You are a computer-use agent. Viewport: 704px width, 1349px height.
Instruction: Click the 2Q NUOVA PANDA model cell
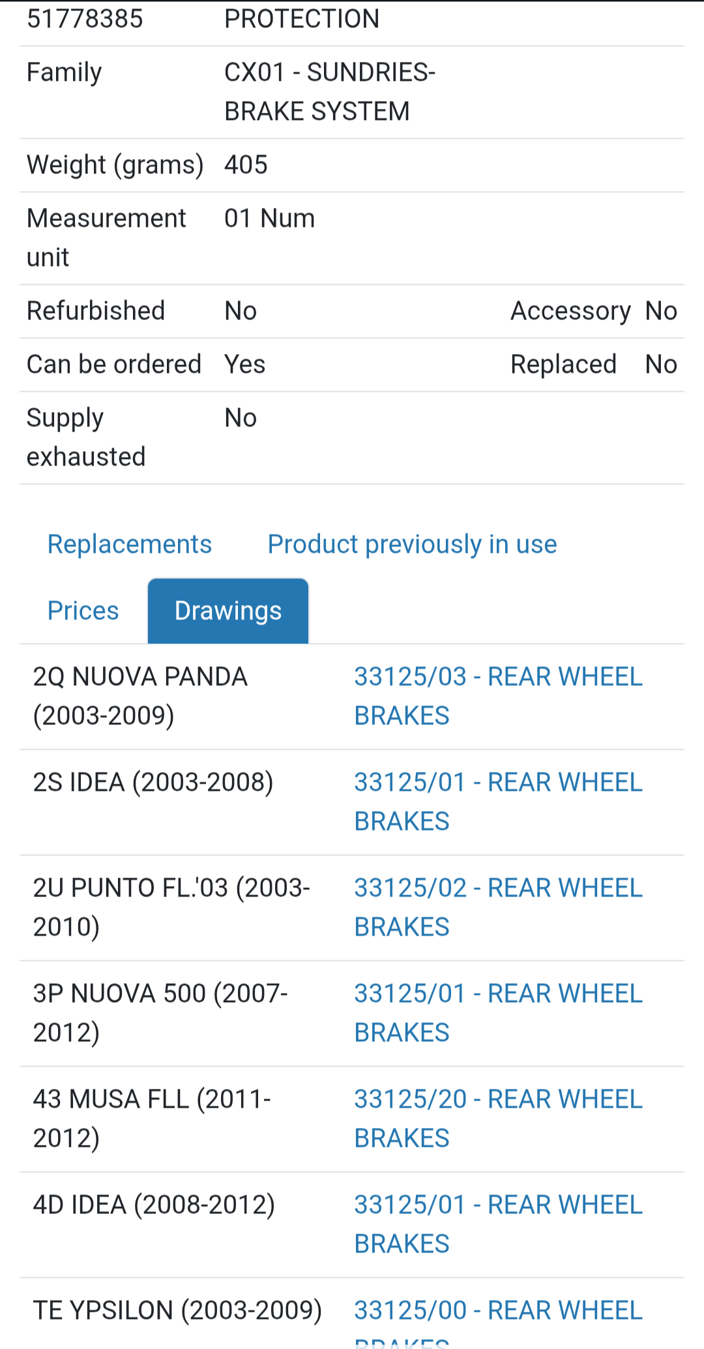tap(140, 696)
